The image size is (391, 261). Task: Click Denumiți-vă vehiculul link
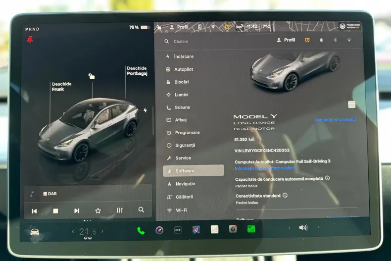336,120
